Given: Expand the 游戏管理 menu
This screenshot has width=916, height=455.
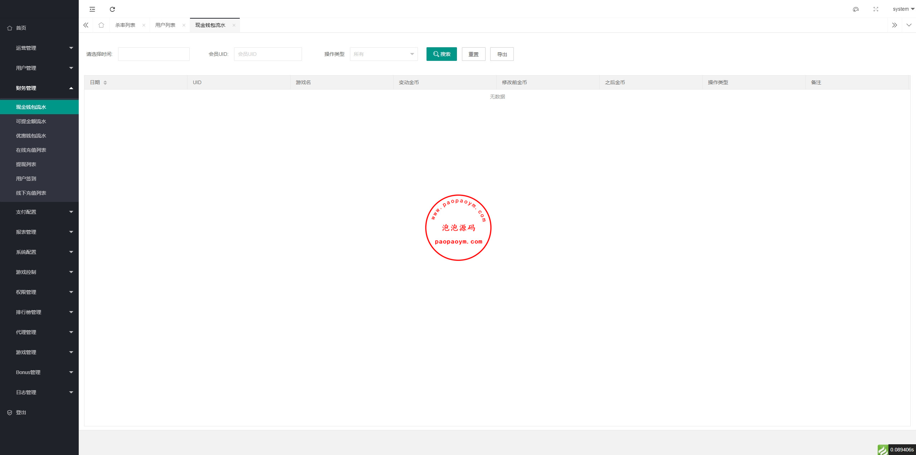Looking at the screenshot, I should point(39,352).
